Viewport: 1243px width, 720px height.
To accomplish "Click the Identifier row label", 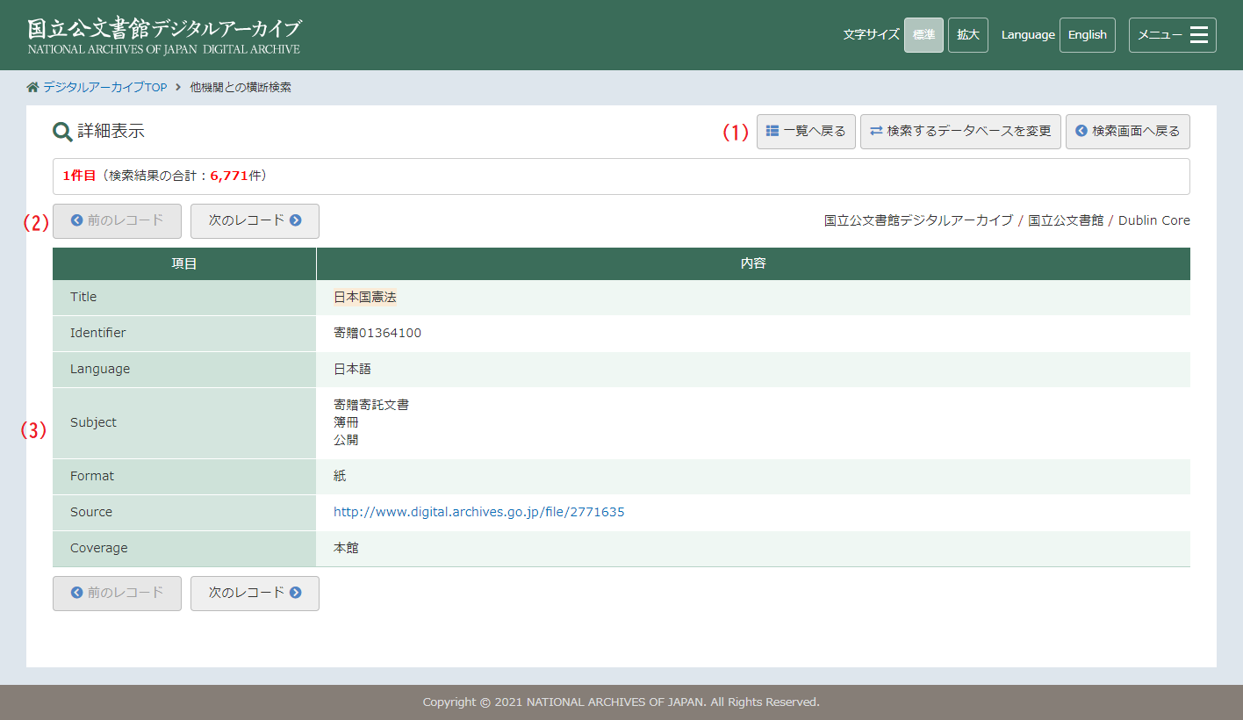I will [97, 333].
